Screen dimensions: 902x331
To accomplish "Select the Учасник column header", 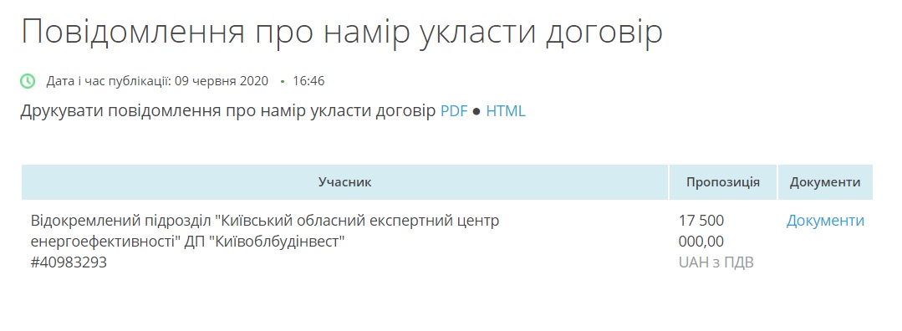I will 345,182.
